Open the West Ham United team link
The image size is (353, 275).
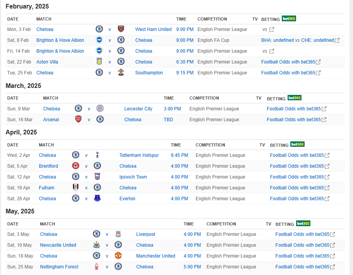click(153, 29)
